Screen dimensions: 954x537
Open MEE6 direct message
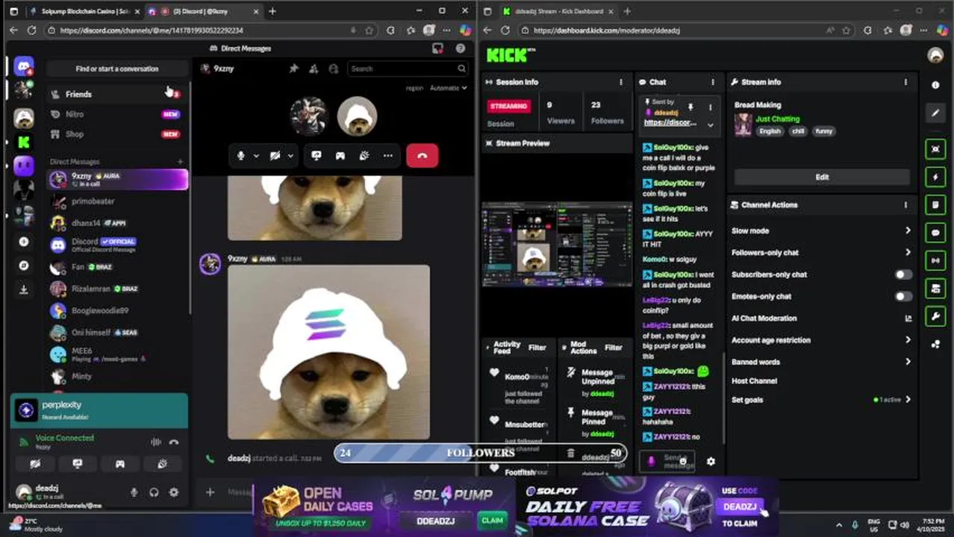(117, 354)
